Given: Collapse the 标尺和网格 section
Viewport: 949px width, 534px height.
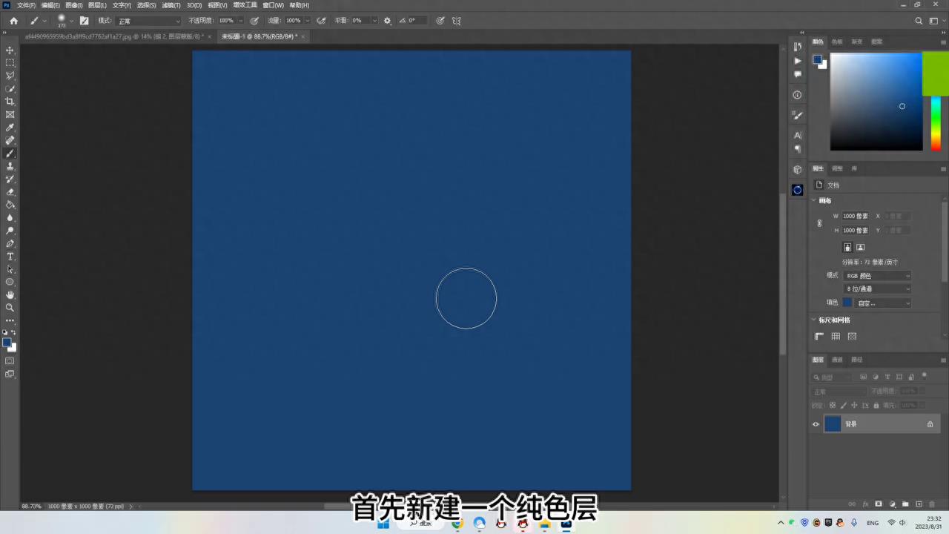Looking at the screenshot, I should [814, 320].
